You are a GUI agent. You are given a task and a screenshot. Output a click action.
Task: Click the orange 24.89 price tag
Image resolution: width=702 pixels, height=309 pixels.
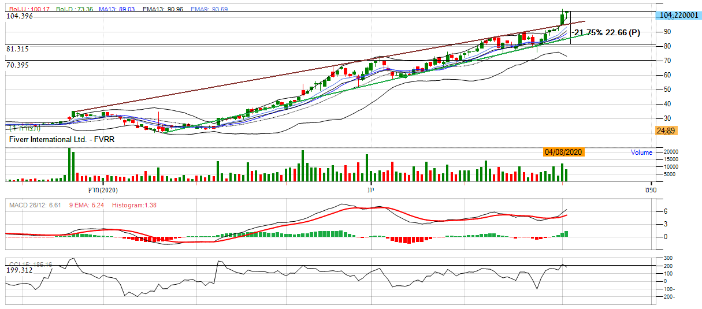(666, 131)
